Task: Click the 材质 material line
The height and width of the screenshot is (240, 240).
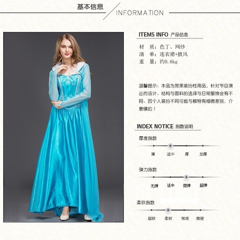Action: [x=162, y=47]
